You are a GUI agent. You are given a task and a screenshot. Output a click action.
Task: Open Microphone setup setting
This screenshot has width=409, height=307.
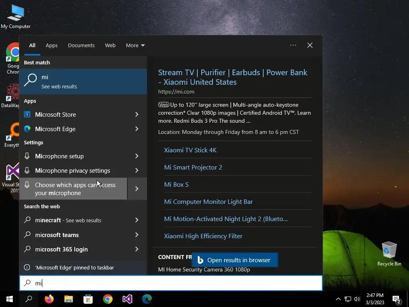tap(73, 156)
